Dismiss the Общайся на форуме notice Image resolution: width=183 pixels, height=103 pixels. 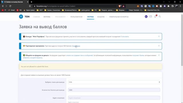point(159,55)
